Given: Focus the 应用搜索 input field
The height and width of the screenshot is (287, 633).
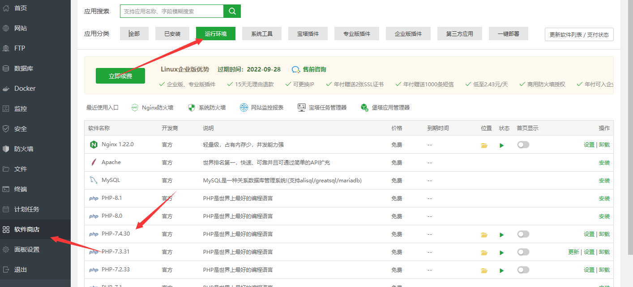Looking at the screenshot, I should (172, 11).
